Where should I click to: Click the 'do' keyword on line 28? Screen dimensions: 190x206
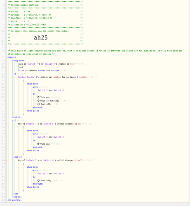coord(34,94)
